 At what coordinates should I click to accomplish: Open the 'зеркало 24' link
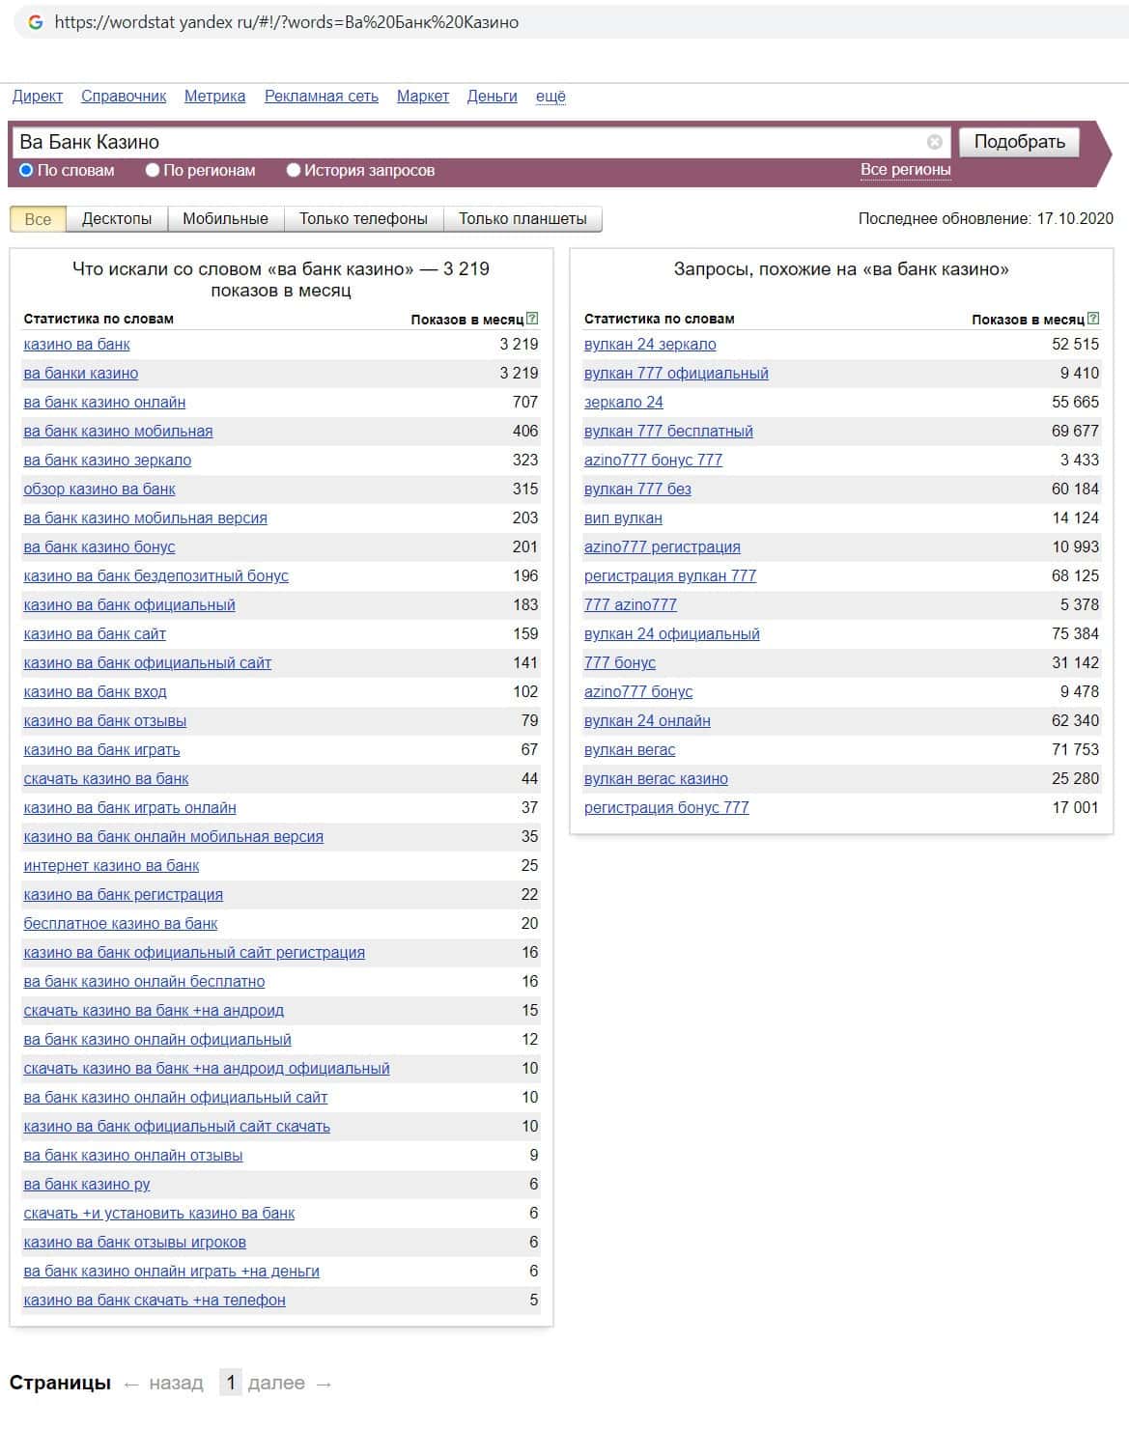[624, 403]
